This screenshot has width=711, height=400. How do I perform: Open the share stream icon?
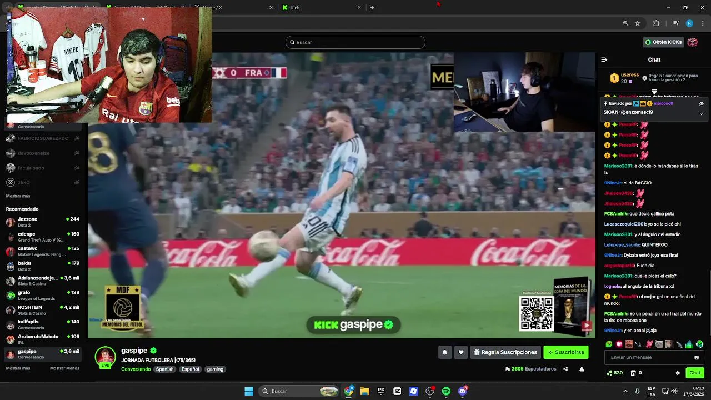pos(565,369)
